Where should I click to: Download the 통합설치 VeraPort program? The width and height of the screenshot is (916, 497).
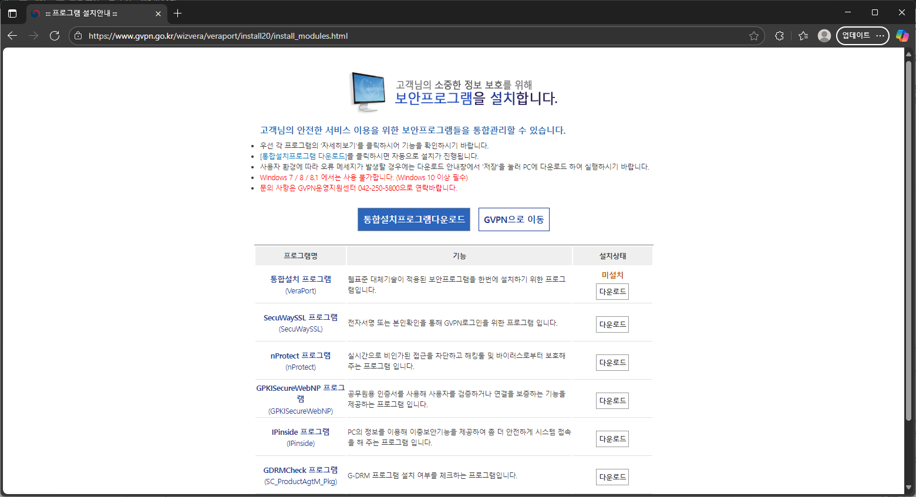click(612, 292)
